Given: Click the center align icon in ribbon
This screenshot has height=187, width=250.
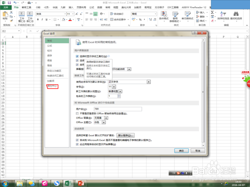Looking at the screenshot, I should pos(91,19).
